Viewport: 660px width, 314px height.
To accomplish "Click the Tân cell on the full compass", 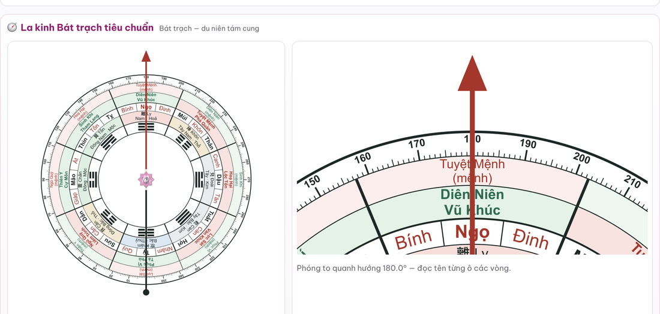I will [x=217, y=198].
